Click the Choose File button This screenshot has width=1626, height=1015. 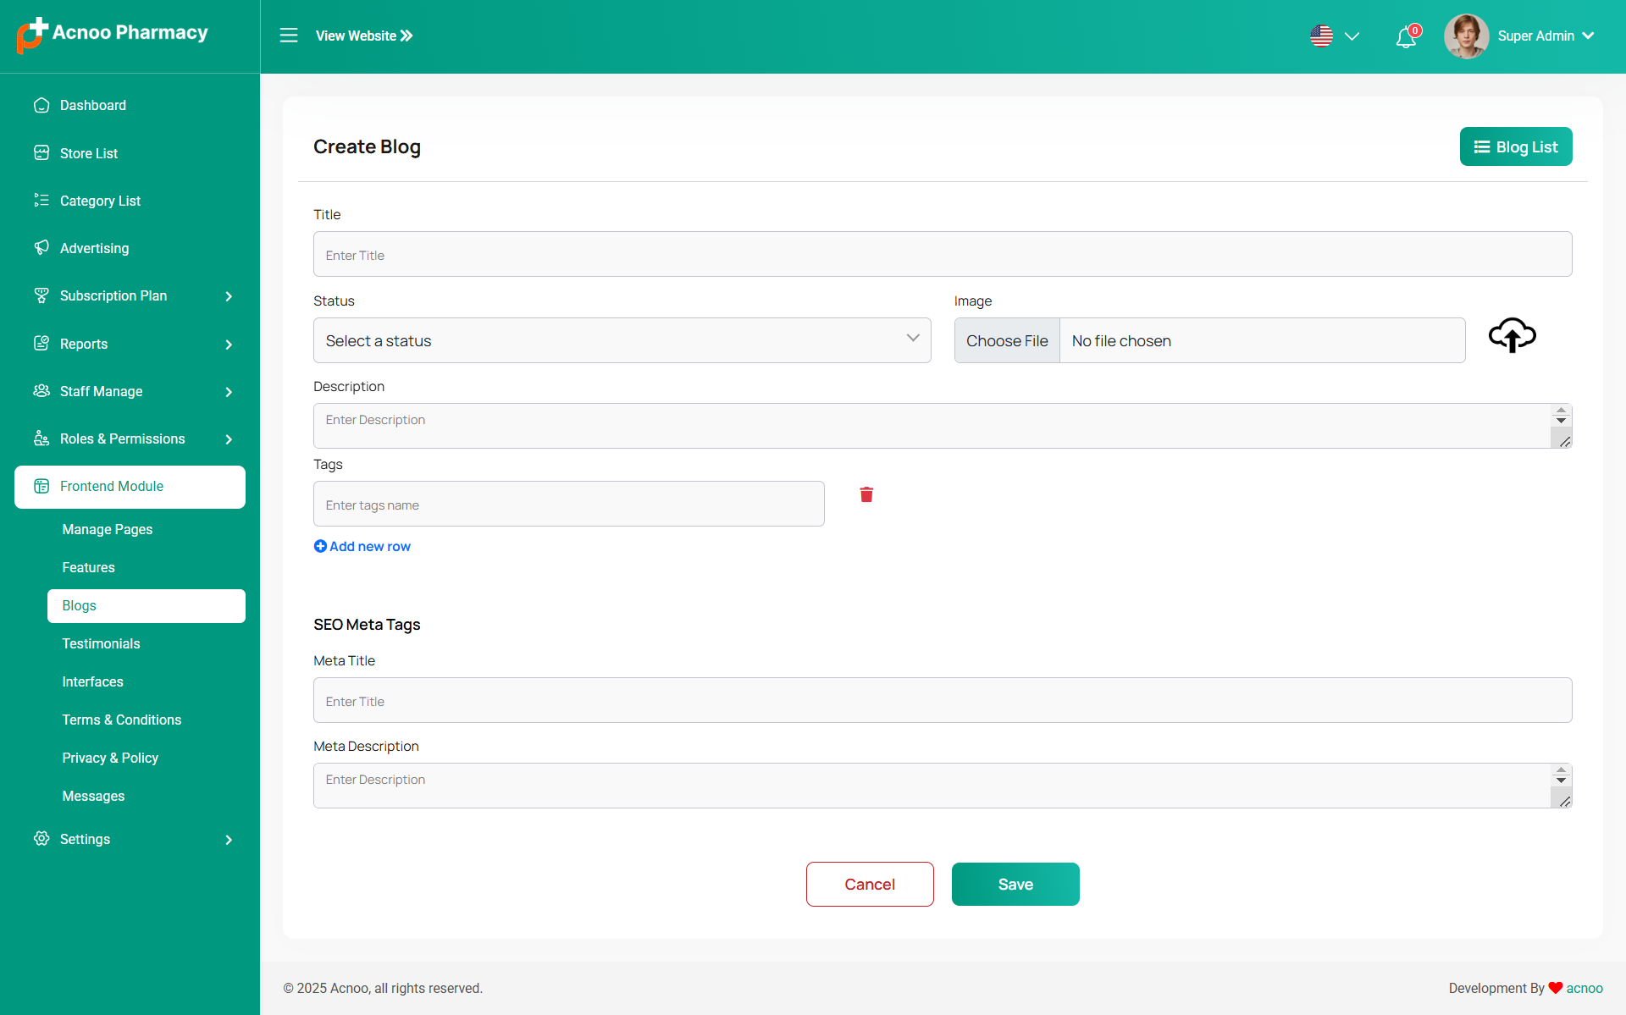point(1007,341)
